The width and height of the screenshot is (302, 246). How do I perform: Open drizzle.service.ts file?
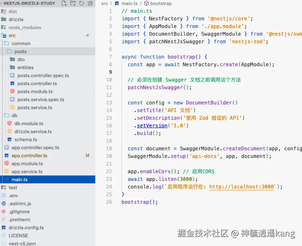tap(48, 132)
